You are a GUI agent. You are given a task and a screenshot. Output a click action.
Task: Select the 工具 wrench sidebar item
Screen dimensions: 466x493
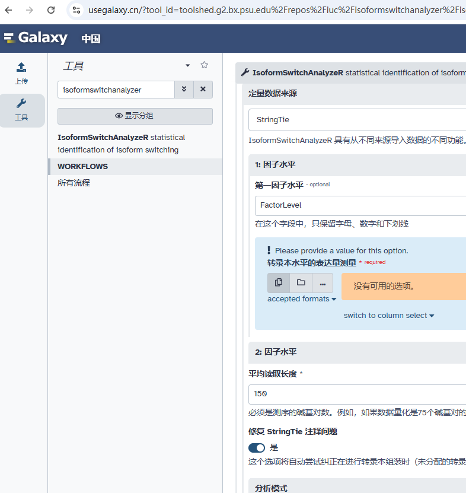(x=21, y=110)
